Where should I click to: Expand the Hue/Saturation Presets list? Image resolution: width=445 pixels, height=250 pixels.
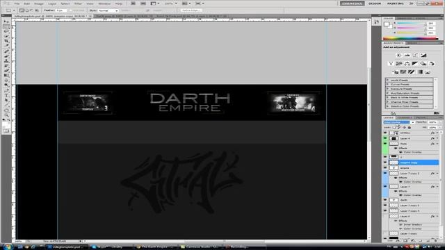388,93
